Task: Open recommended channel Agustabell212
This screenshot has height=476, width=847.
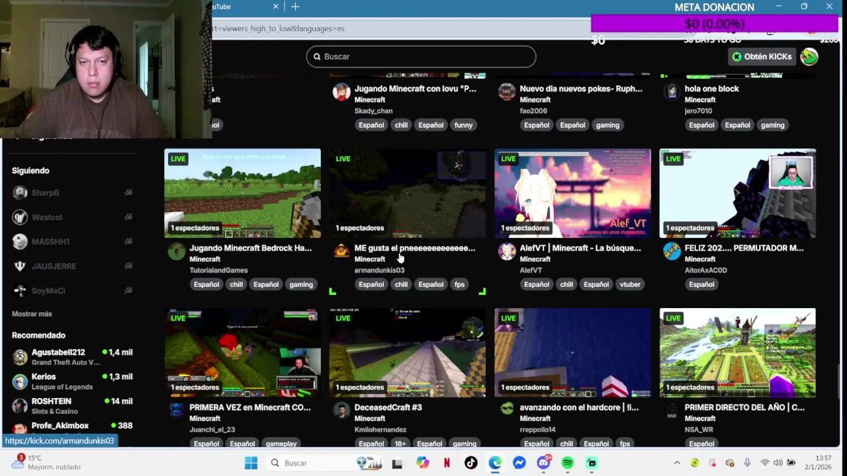Action: (x=73, y=357)
